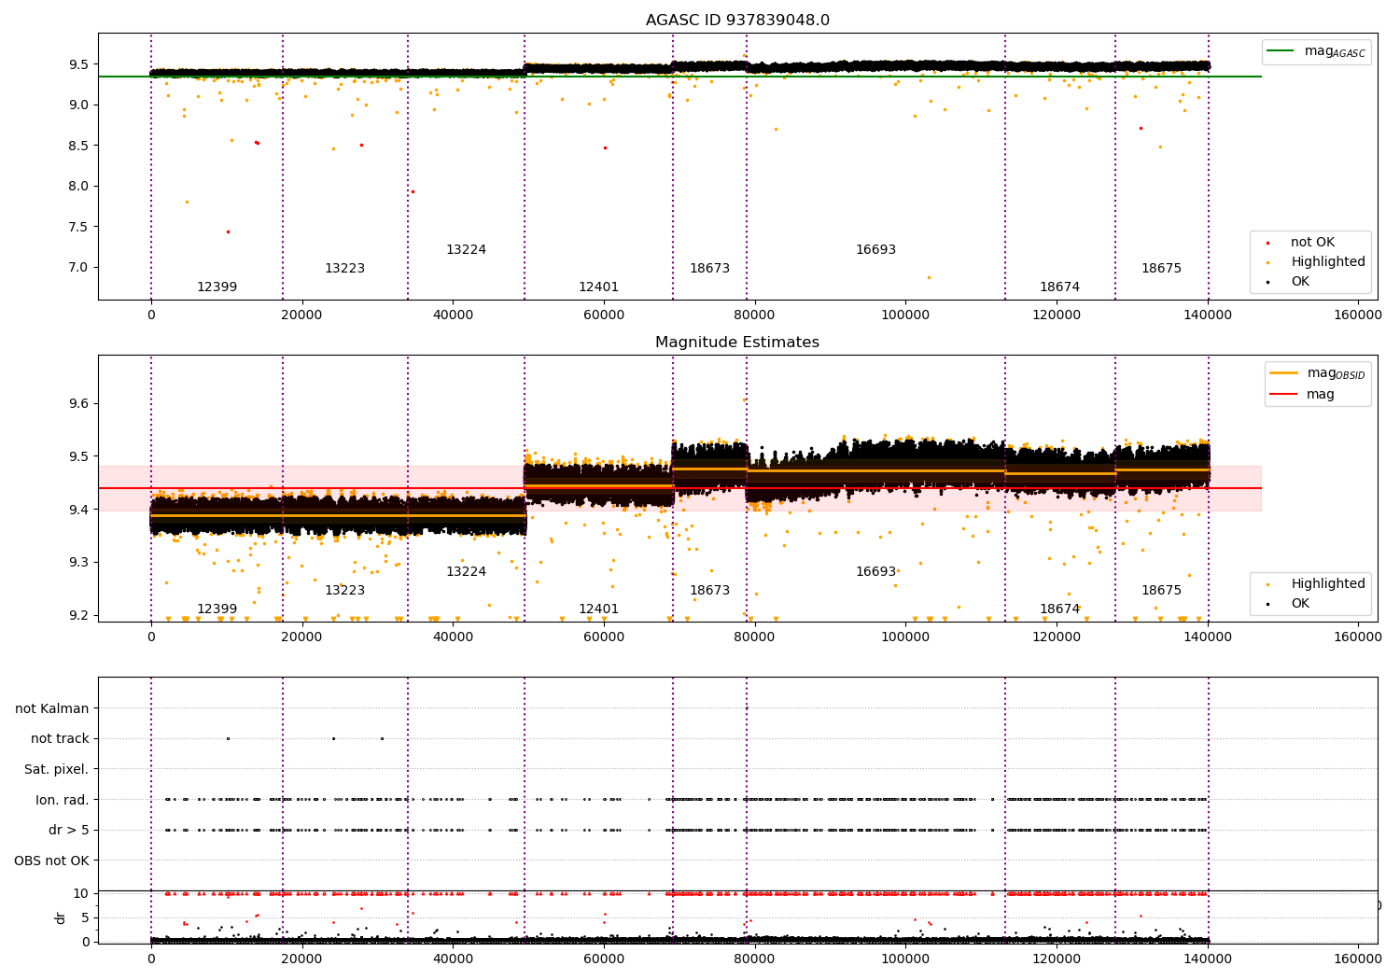The width and height of the screenshot is (1400, 980).
Task: Click OBSID label 13223 in top plot
Action: pos(344,269)
